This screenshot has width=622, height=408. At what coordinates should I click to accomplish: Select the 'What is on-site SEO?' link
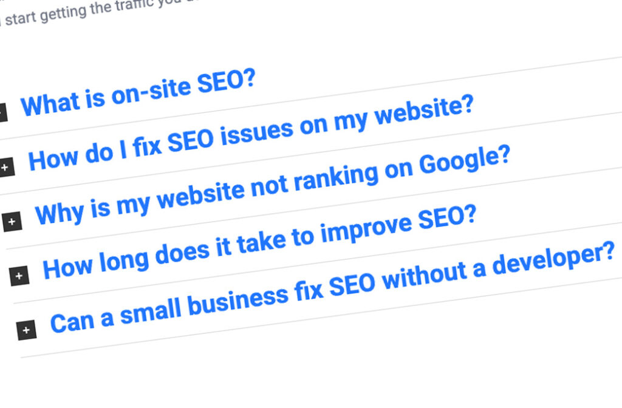pyautogui.click(x=138, y=94)
